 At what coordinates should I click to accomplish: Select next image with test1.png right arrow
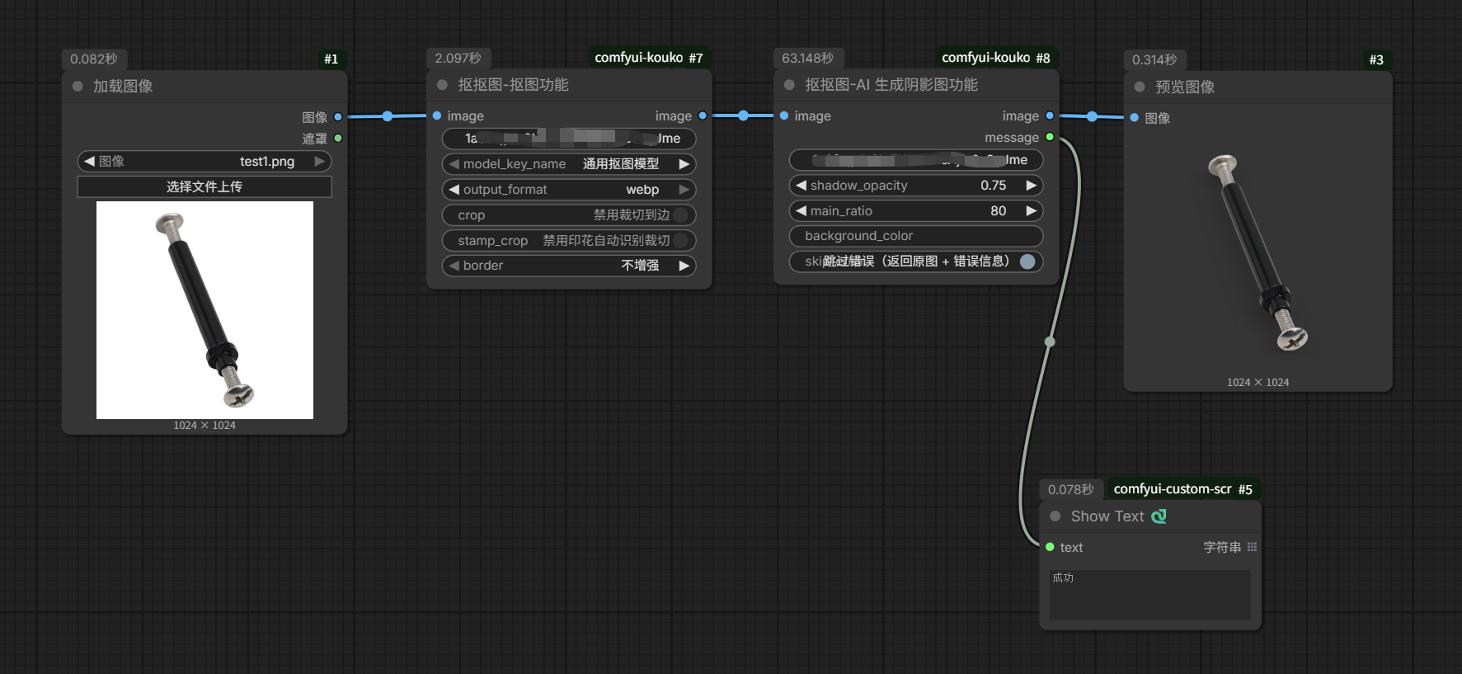click(x=320, y=161)
